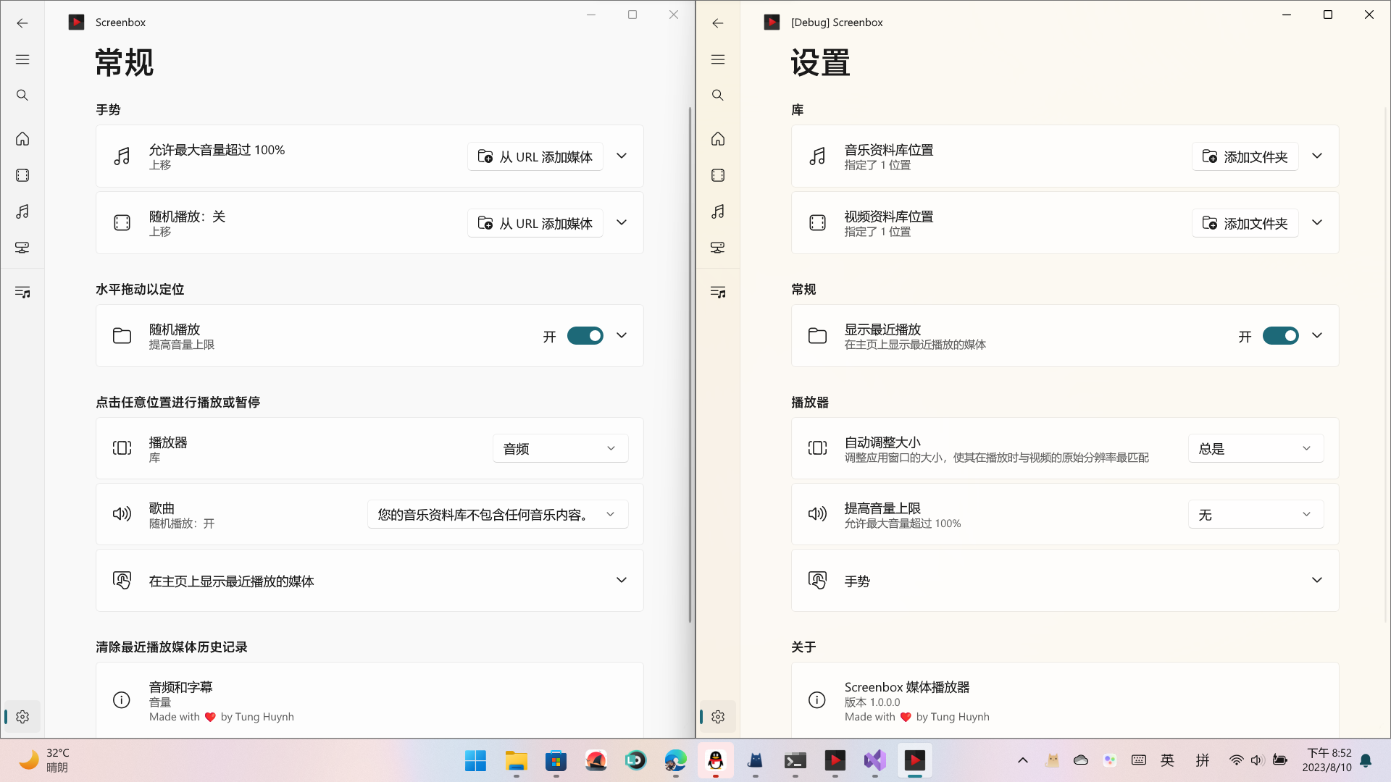Open Play queue in Debug Screenbox sidebar

tap(718, 292)
